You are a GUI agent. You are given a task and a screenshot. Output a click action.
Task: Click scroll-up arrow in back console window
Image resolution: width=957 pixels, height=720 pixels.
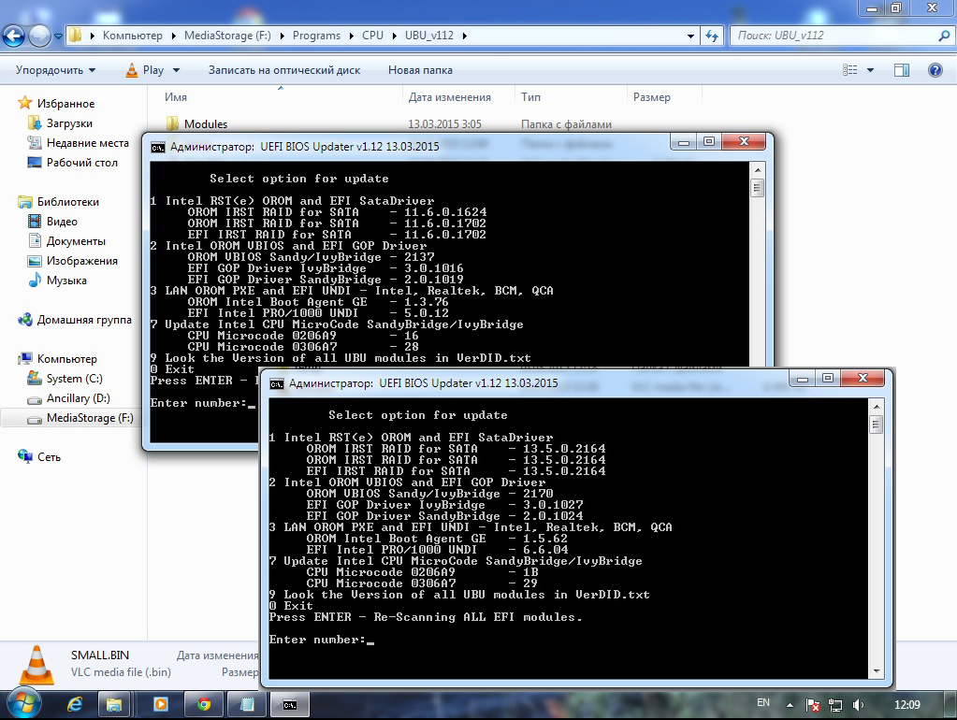point(757,170)
